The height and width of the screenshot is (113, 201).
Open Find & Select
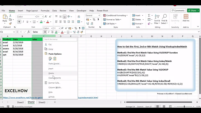point(164,19)
